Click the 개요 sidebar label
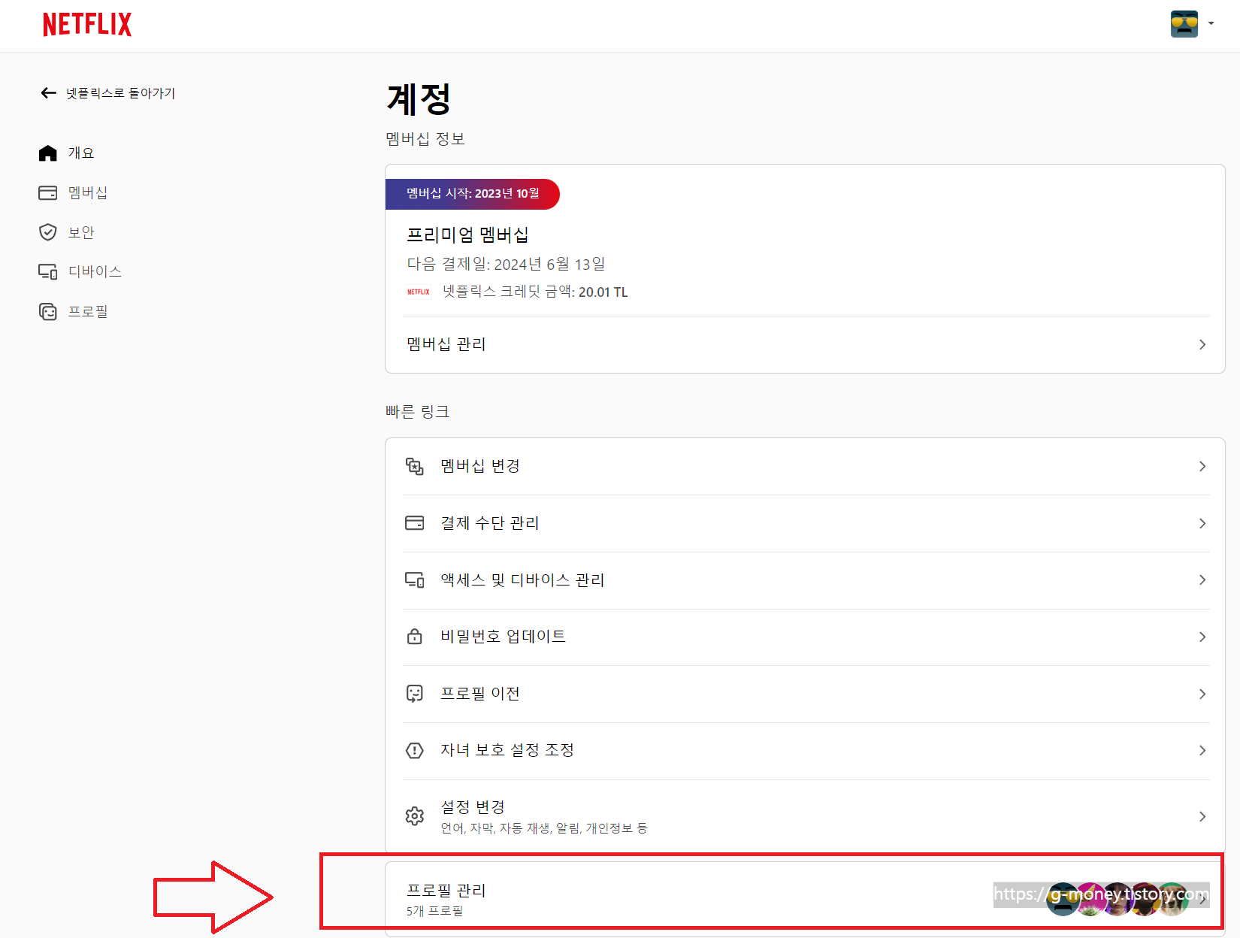 (x=81, y=153)
